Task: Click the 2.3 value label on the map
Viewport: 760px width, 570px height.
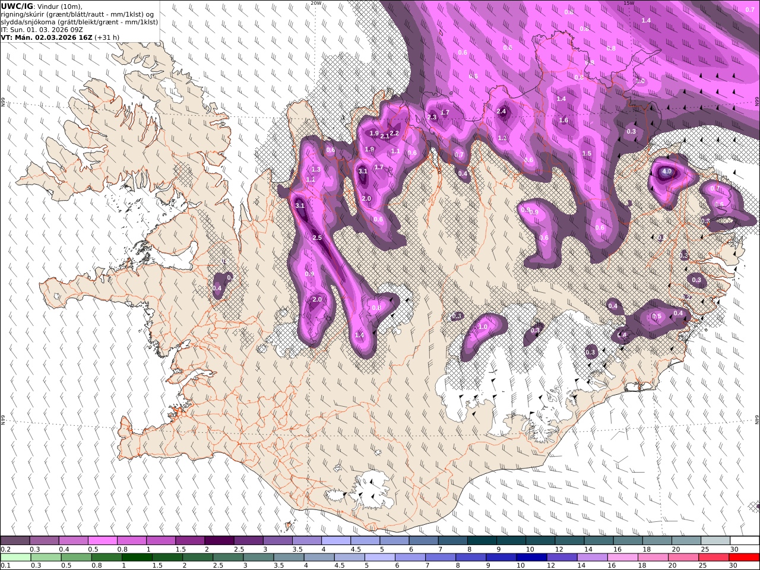Action: tap(432, 117)
